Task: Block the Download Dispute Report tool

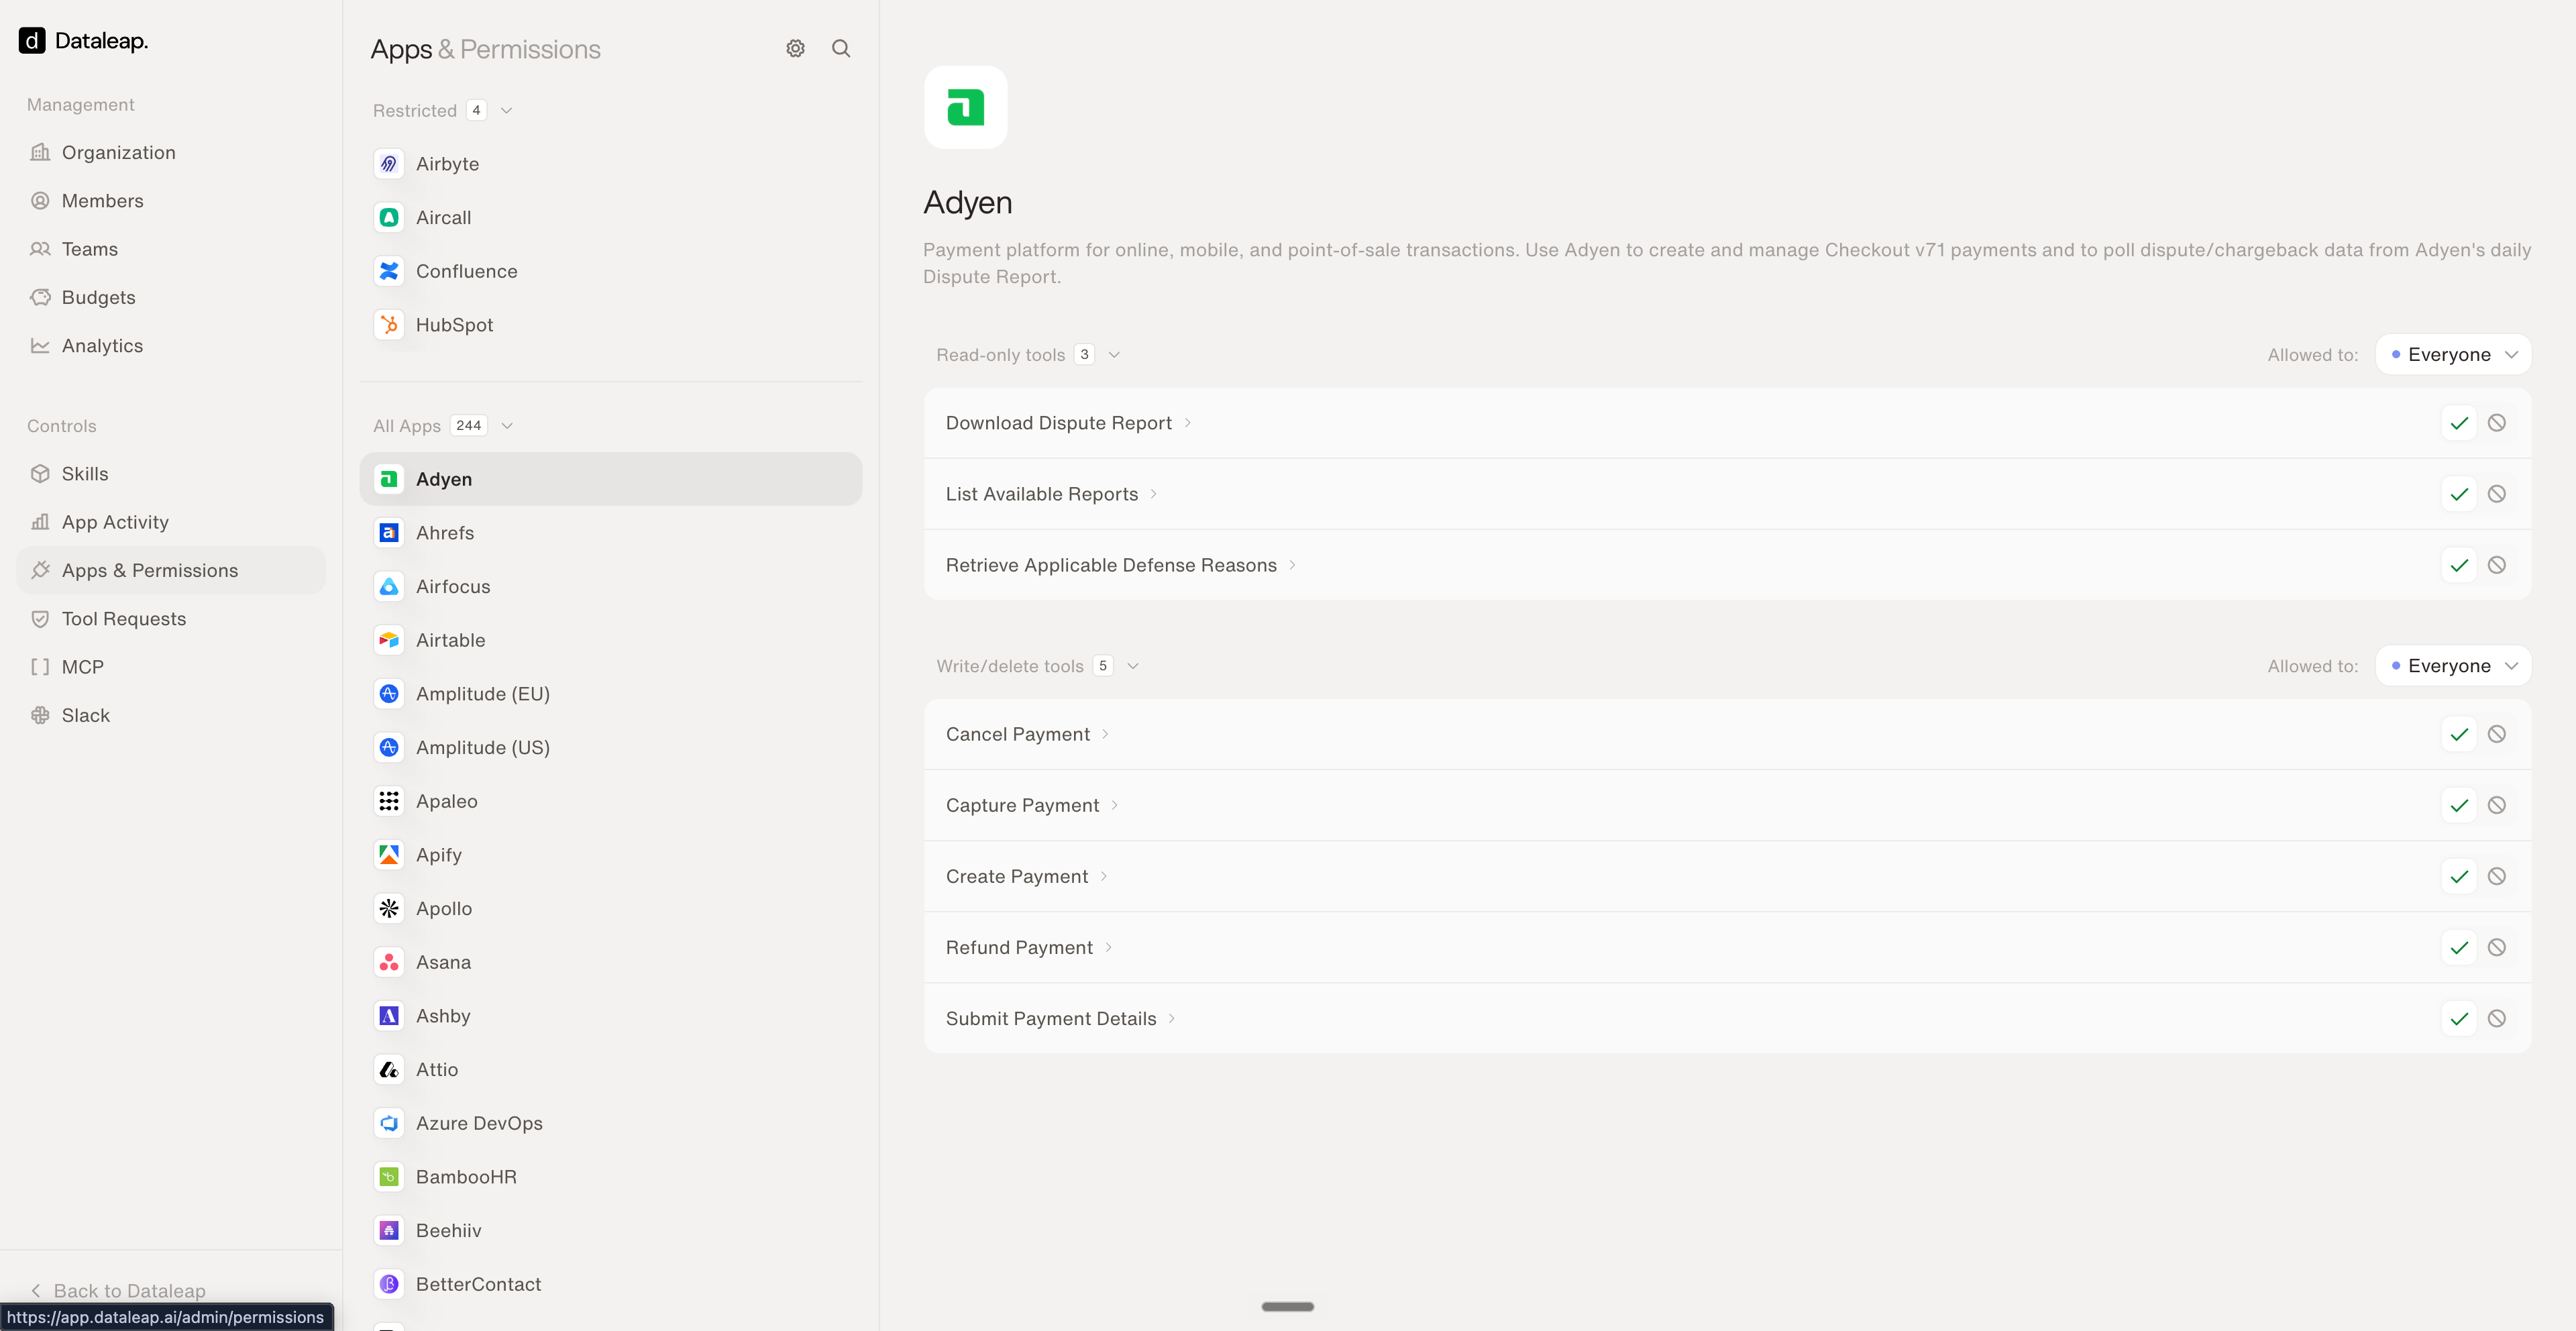Action: (2496, 423)
